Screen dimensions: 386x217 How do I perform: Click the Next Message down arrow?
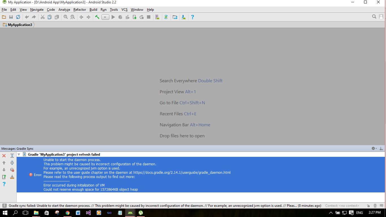pos(4,170)
